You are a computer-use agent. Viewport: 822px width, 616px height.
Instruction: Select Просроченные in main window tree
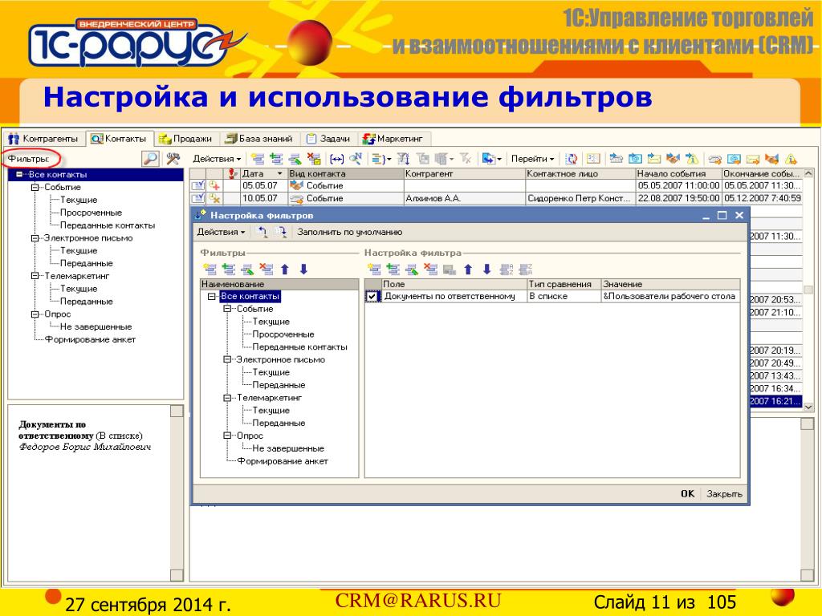91,213
